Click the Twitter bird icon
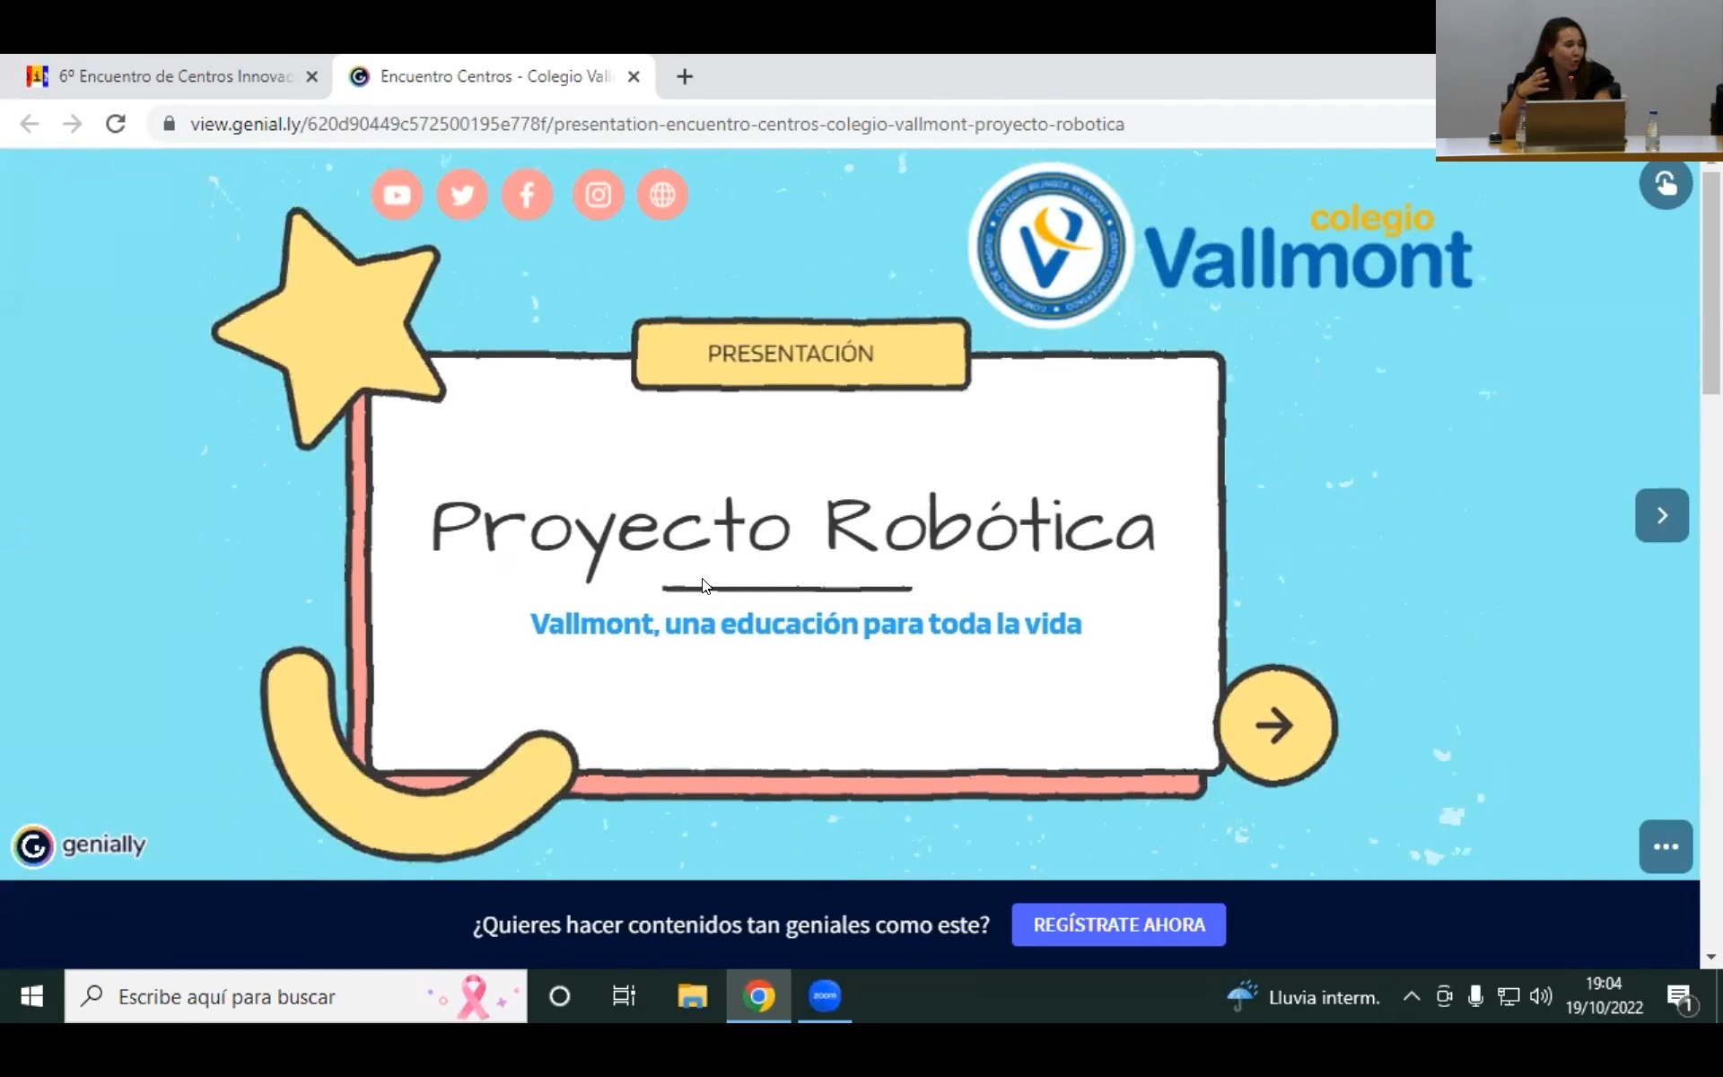 462,195
